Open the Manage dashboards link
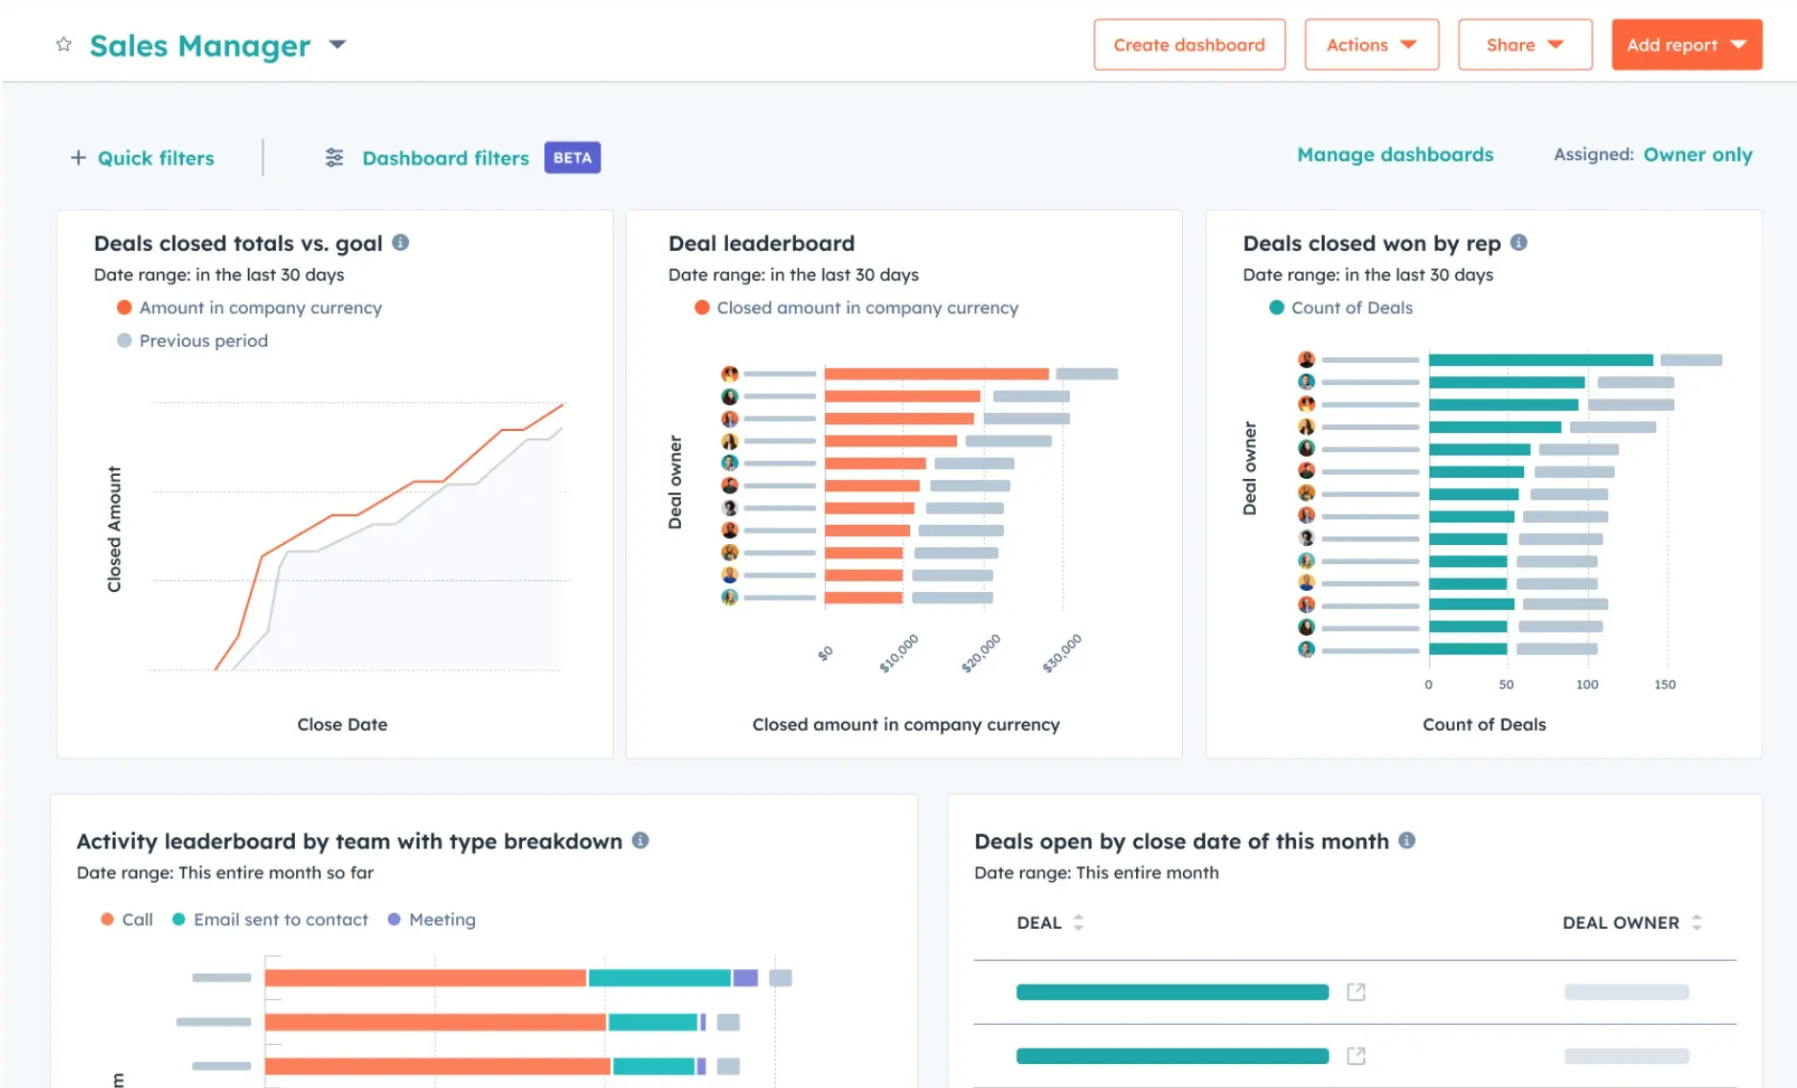Viewport: 1797px width, 1088px height. [1395, 154]
